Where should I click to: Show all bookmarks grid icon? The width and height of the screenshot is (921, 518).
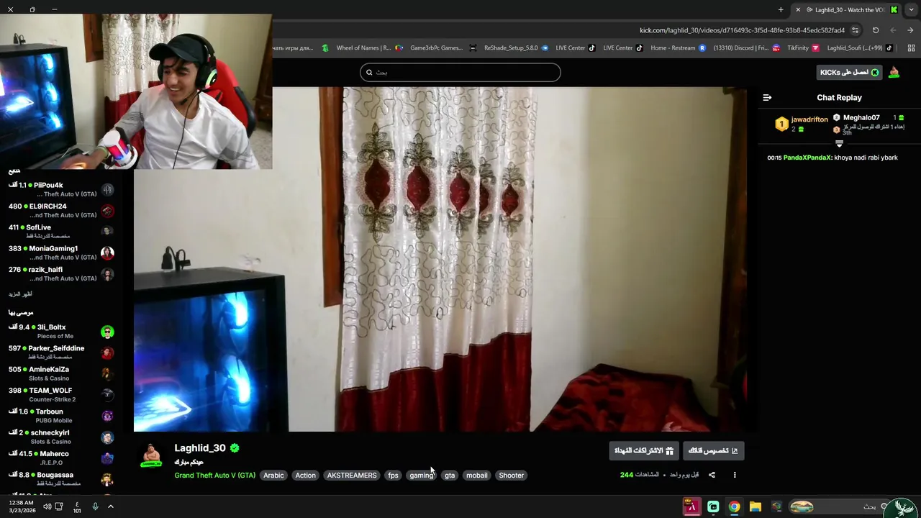[x=911, y=48]
